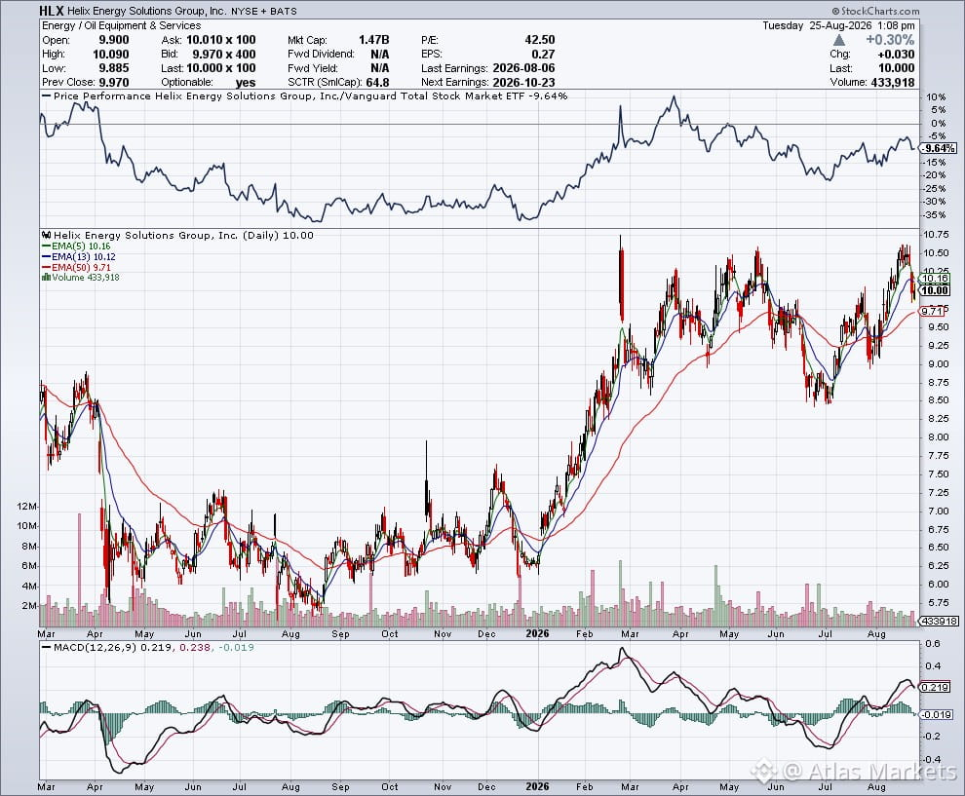Click the Chg value +0.030
965x796 pixels.
(x=896, y=55)
